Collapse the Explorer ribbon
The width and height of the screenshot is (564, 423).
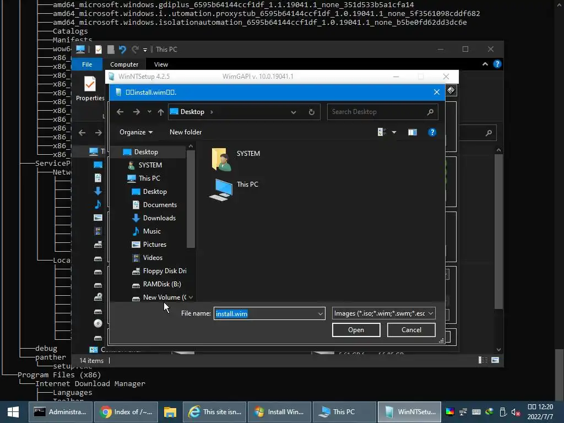click(485, 64)
